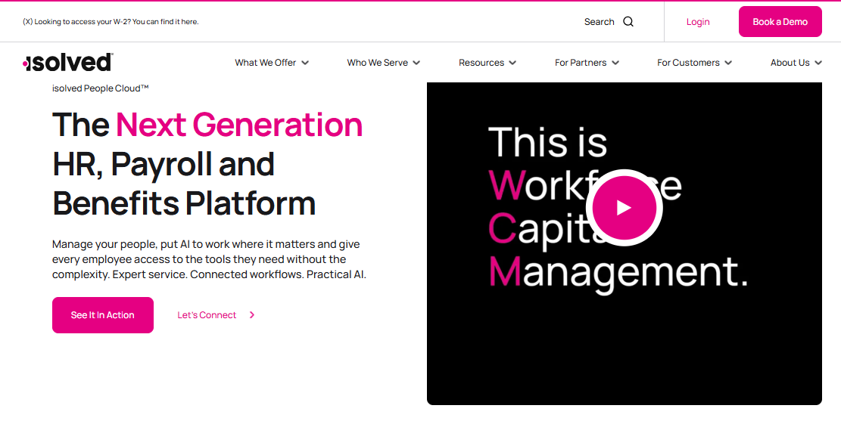This screenshot has width=841, height=424.
Task: Click the Search text label
Action: [x=599, y=22]
